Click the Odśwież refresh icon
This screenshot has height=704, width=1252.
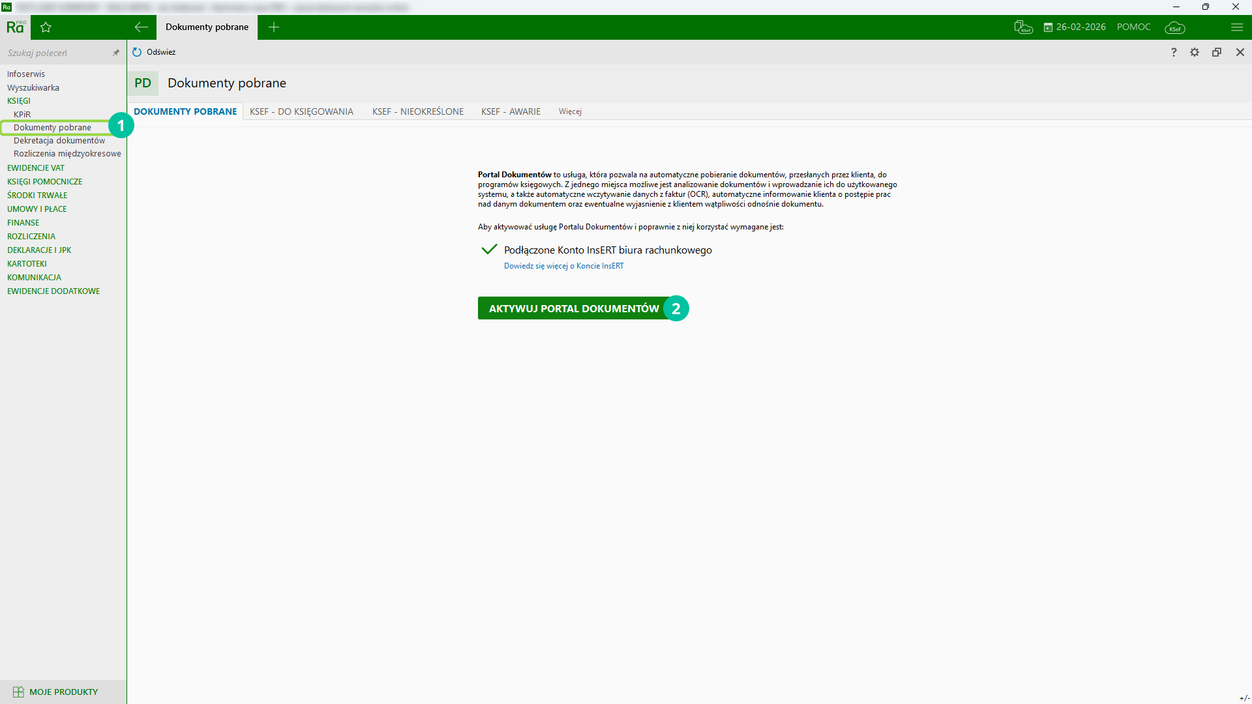click(x=137, y=52)
